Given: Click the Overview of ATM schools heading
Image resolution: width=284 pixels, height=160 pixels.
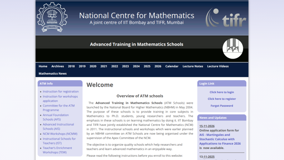Looking at the screenshot, I should 140,96.
